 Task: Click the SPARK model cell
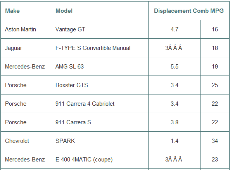coord(100,141)
